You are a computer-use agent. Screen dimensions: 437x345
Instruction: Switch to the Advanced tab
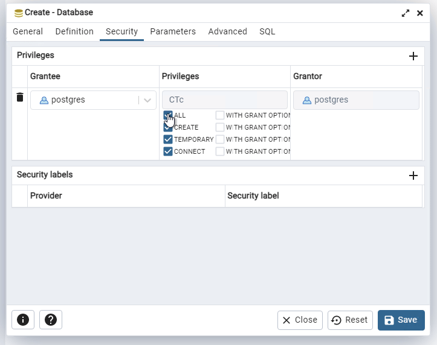pos(228,31)
